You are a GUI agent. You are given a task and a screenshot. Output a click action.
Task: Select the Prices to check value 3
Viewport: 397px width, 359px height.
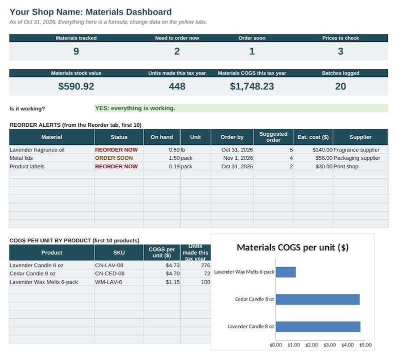coord(340,51)
